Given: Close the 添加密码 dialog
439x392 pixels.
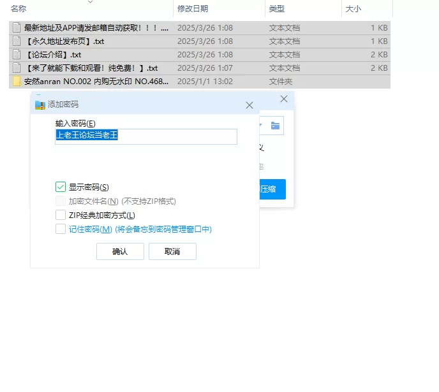Looking at the screenshot, I should (x=249, y=105).
